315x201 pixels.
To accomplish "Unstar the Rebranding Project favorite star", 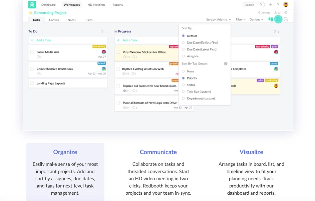I will 31,13.
